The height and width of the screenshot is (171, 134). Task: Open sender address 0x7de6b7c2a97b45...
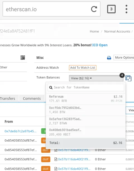click(x=20, y=131)
